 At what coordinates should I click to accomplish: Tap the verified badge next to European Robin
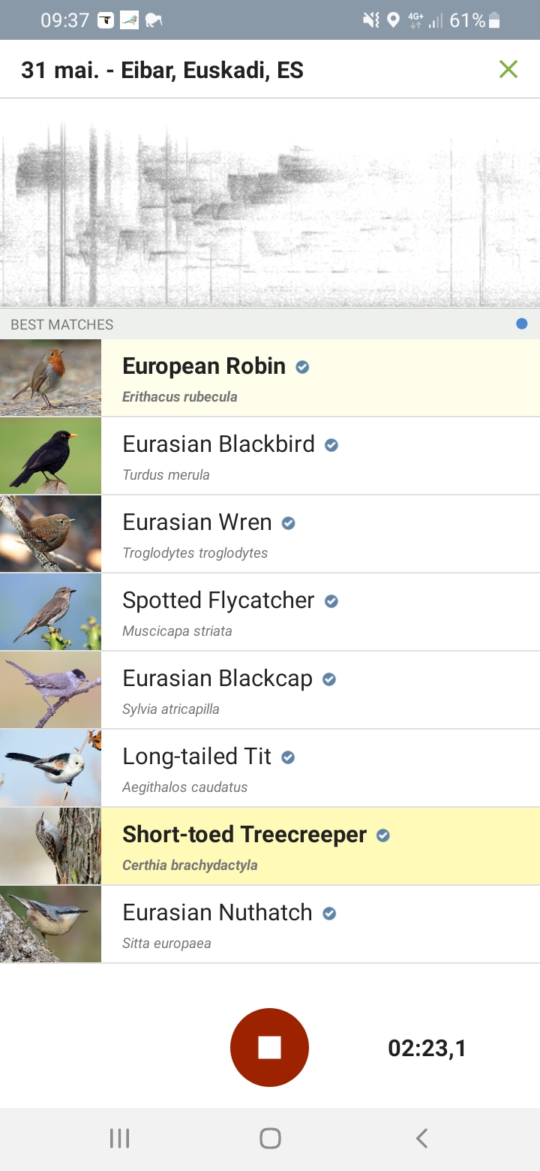(302, 367)
